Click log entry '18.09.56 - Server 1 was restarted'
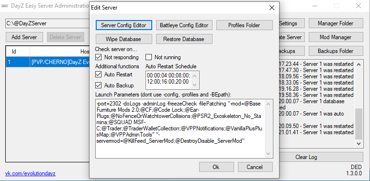The width and height of the screenshot is (370, 181). (316, 76)
